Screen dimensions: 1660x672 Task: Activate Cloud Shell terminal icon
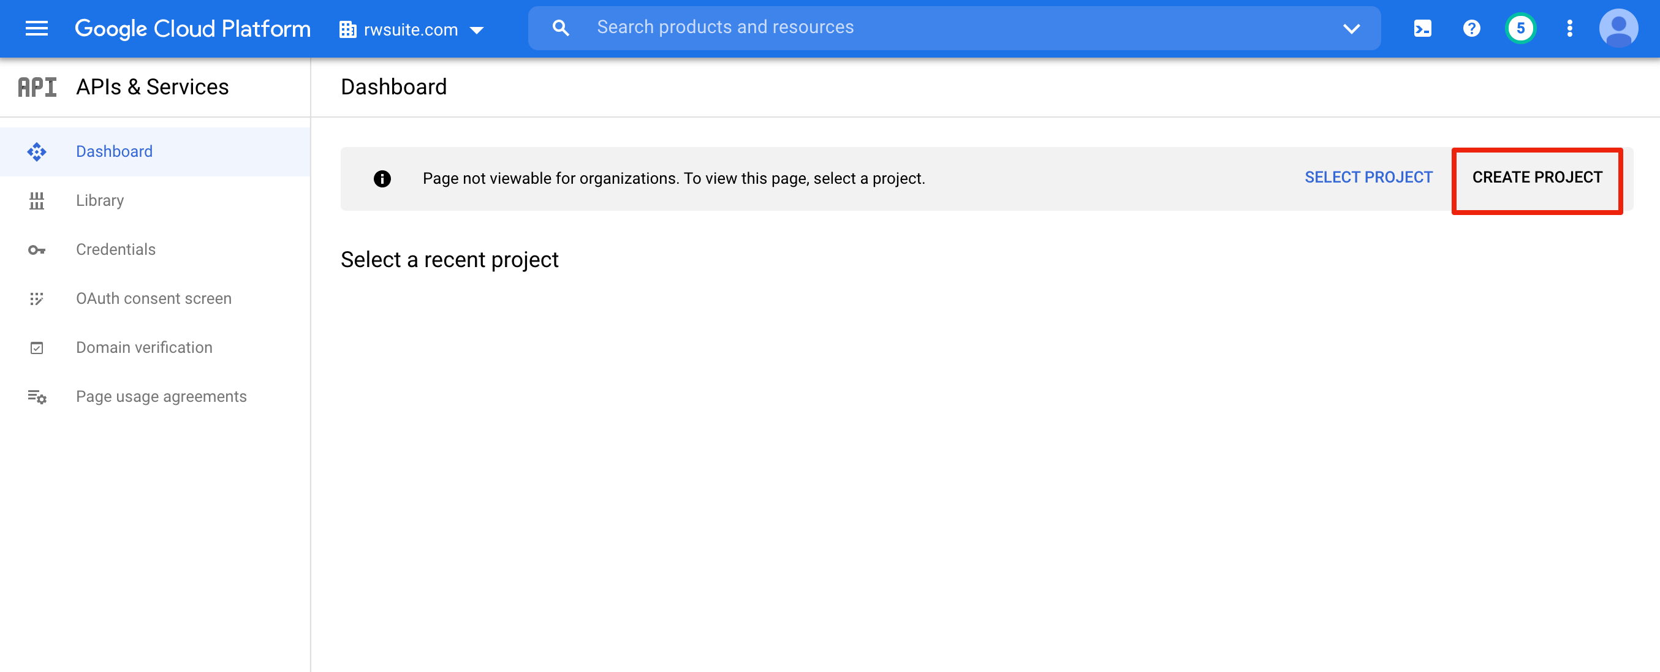click(x=1422, y=28)
